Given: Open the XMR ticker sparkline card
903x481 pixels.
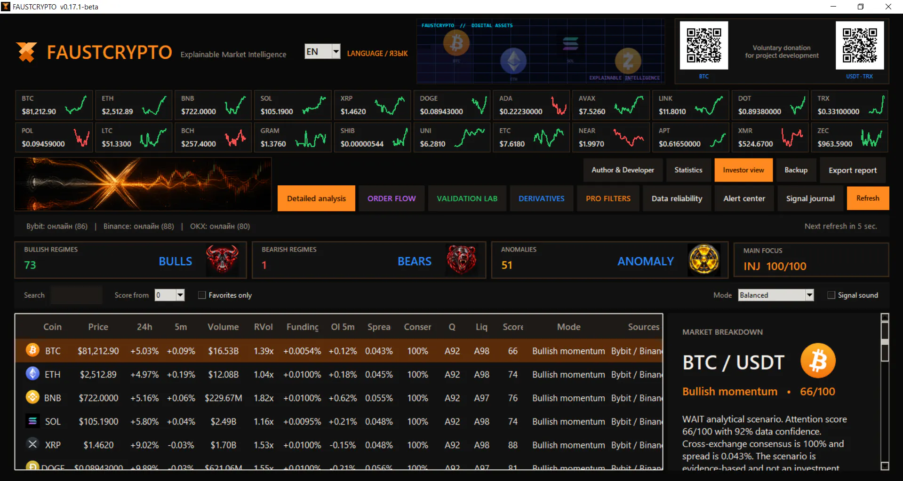Looking at the screenshot, I should [770, 137].
